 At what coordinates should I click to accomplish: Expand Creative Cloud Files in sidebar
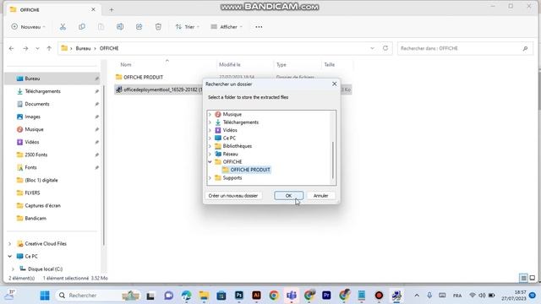tap(9, 244)
